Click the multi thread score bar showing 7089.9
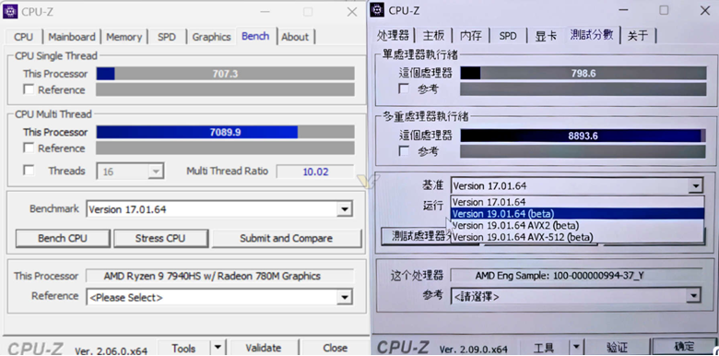 225,132
